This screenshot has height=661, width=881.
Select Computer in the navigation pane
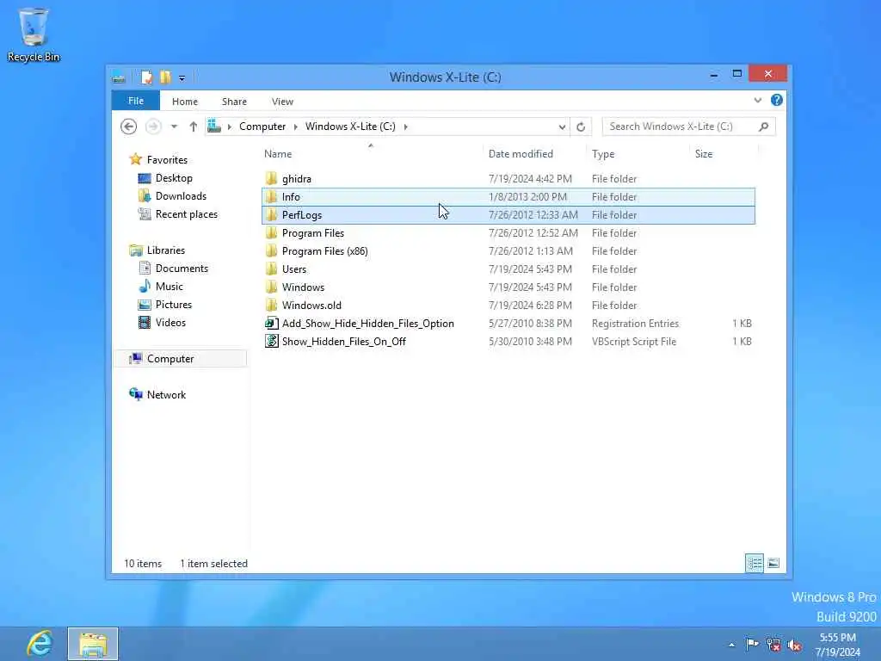(x=170, y=359)
